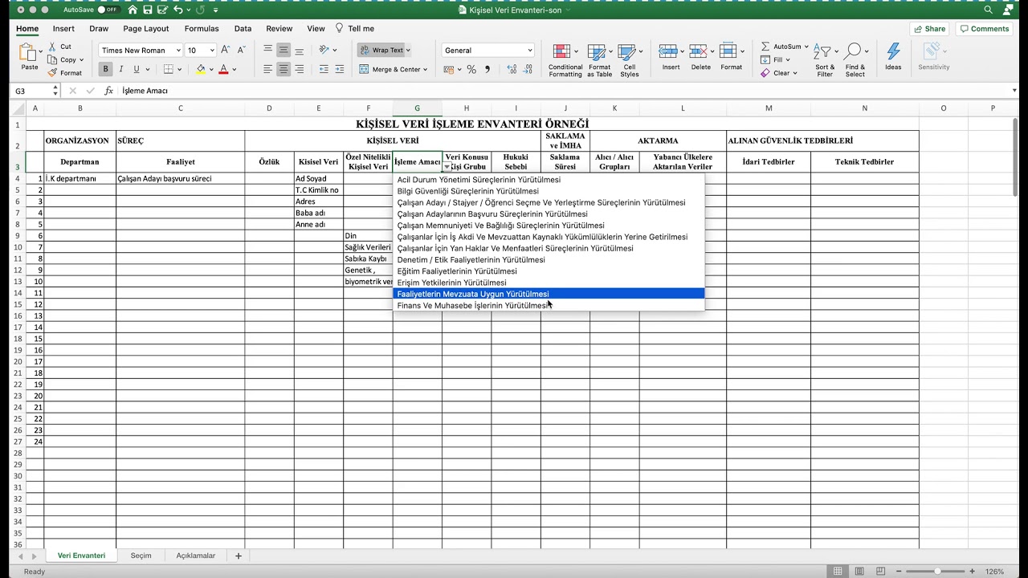Click the Decrease indent icon
Viewport: 1028px width, 578px height.
(324, 70)
